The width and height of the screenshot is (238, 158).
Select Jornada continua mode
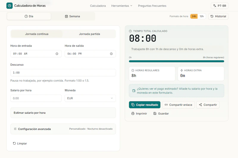point(37,34)
